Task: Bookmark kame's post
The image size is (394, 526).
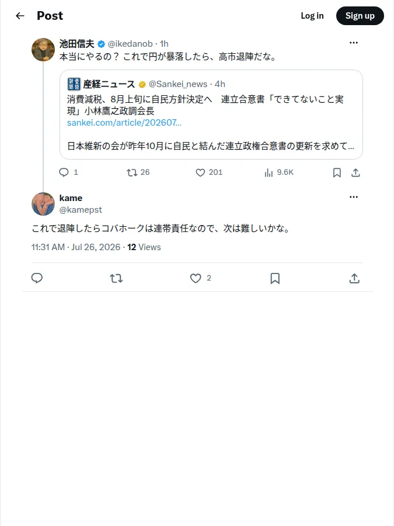Action: [275, 278]
